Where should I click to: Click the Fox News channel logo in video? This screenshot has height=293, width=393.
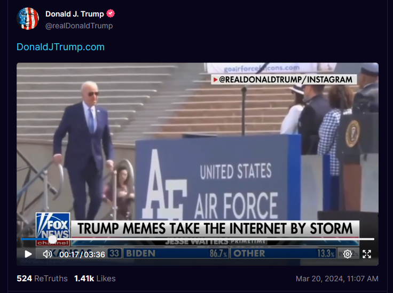point(53,229)
